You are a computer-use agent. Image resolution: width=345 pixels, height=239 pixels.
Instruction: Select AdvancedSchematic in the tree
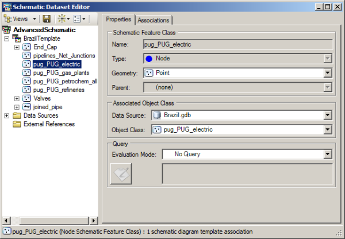[x=44, y=30]
